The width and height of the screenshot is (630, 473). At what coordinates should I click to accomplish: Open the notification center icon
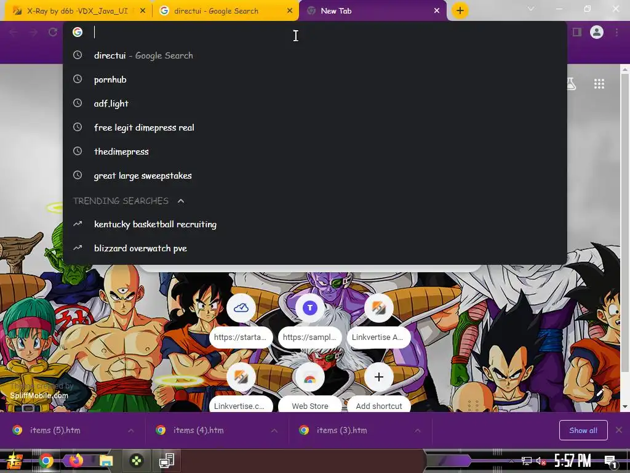pyautogui.click(x=610, y=462)
